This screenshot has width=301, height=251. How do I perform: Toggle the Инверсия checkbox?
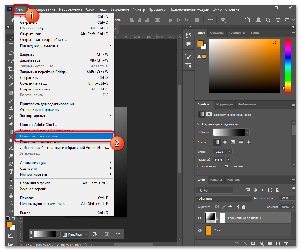click(199, 166)
